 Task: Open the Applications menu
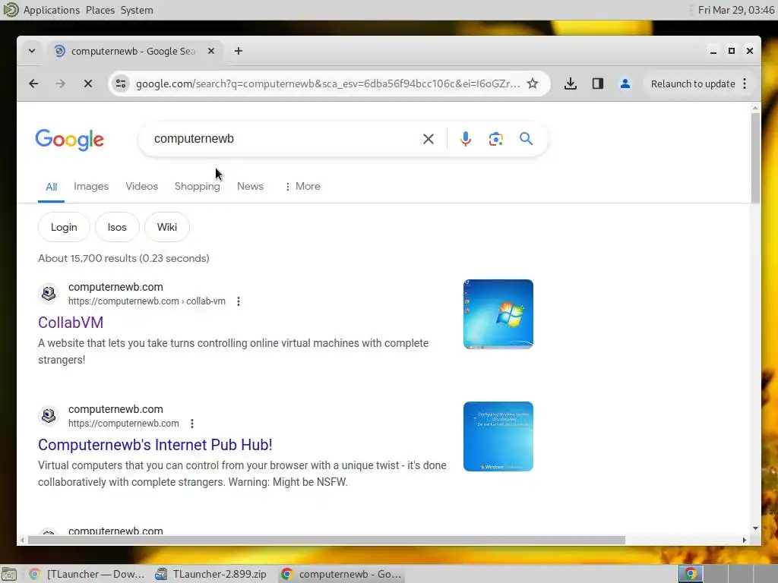pos(51,10)
